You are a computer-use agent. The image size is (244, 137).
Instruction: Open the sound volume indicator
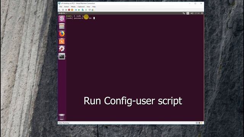click(192, 13)
